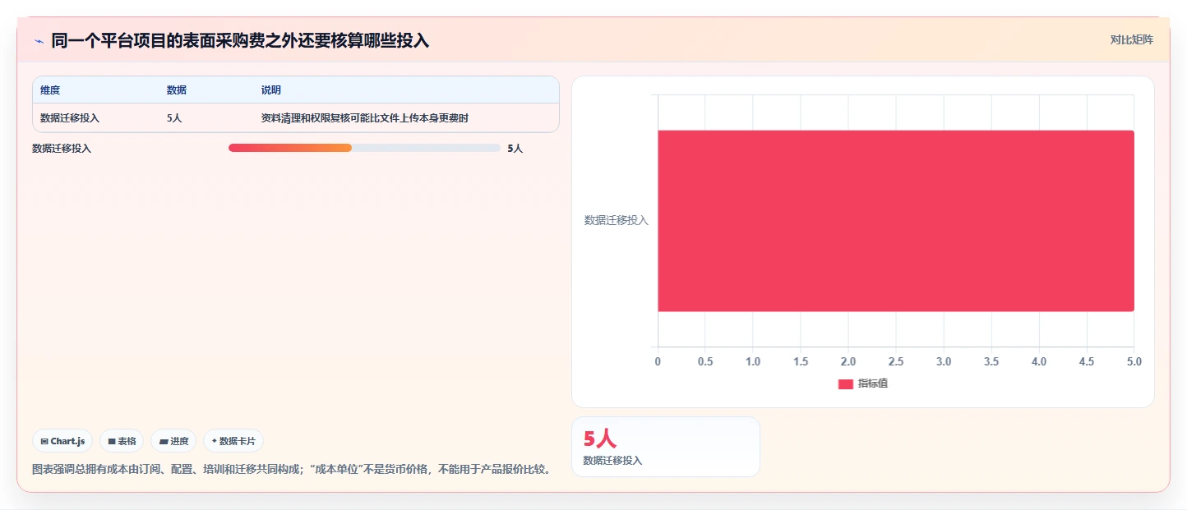Click the page title about 表面采购费

click(240, 40)
